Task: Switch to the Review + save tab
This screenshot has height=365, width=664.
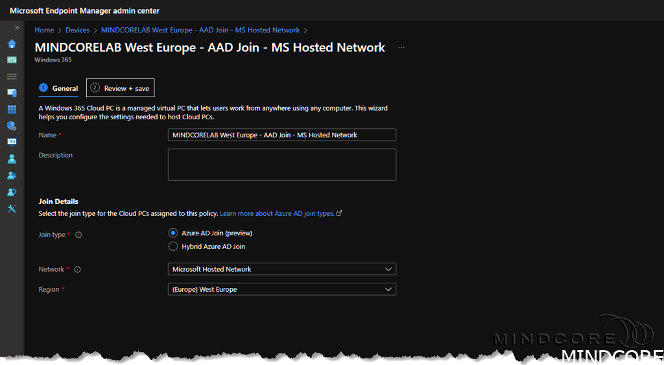Action: coord(121,88)
